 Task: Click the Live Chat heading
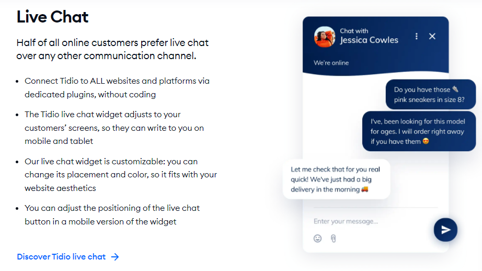(x=53, y=17)
